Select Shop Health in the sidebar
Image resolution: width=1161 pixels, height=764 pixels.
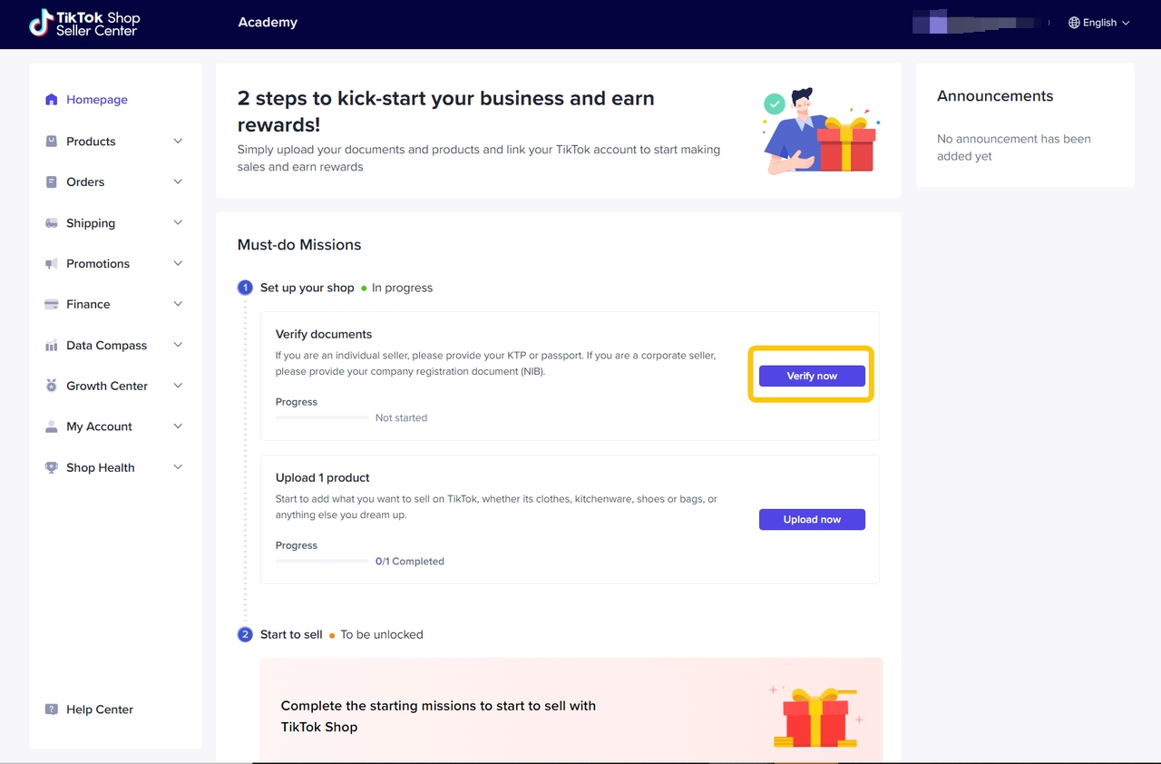click(x=101, y=467)
